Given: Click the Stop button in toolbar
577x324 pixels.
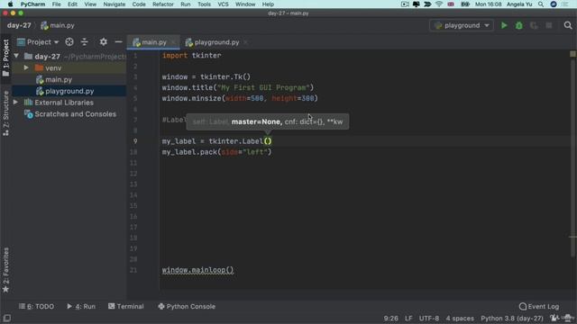Looking at the screenshot, I should click(549, 25).
